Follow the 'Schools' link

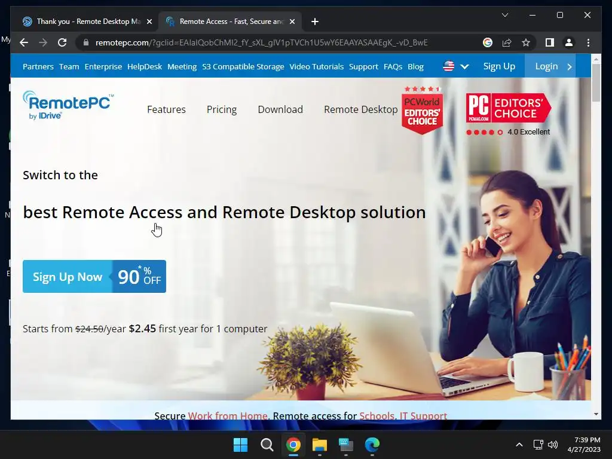click(377, 416)
